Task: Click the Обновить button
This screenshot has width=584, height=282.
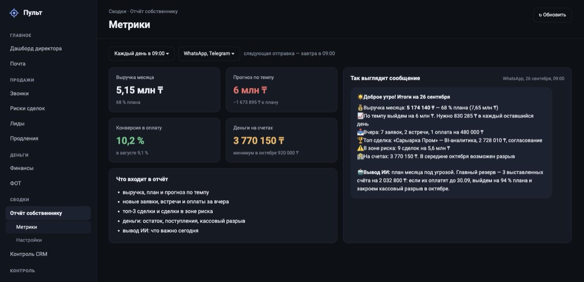Action: point(552,15)
